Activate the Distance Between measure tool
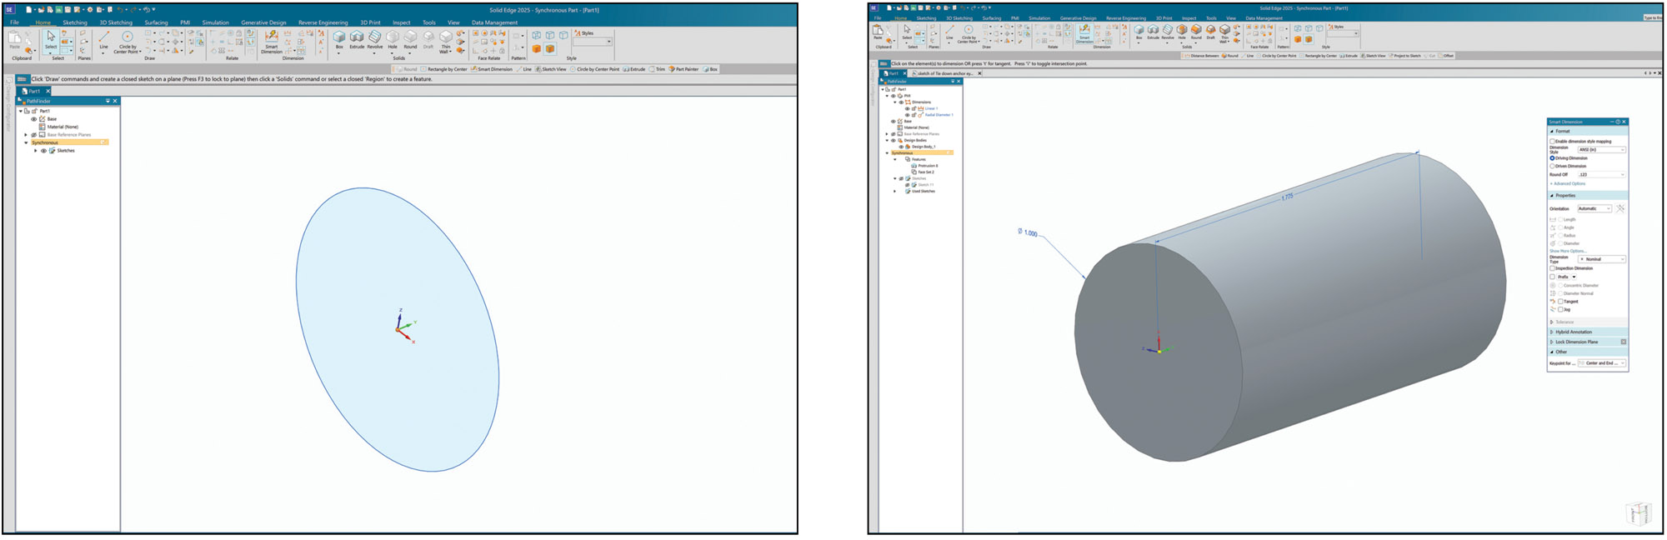Screen dimensions: 1667x540 [1201, 56]
